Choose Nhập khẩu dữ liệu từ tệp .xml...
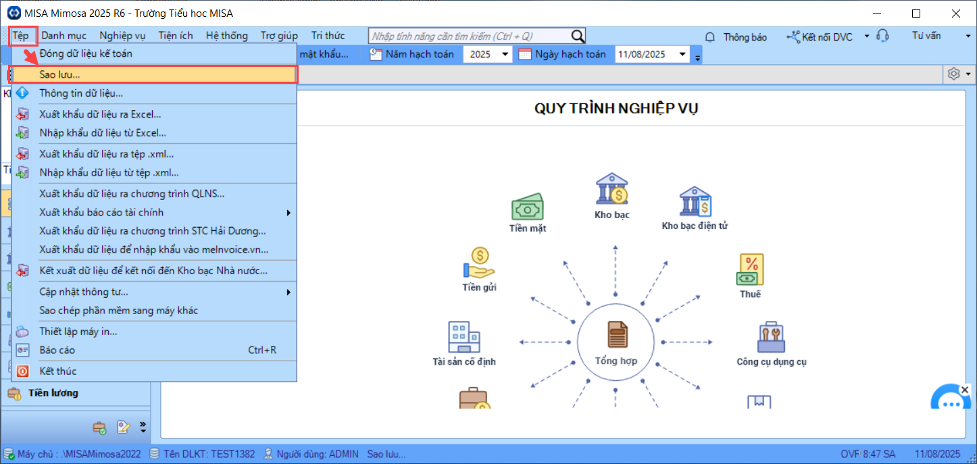 154,173
